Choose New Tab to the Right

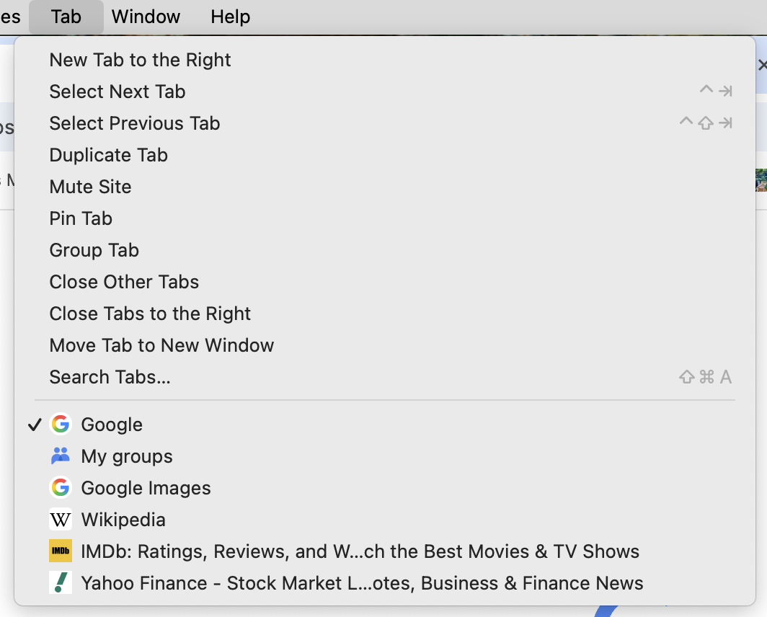pos(140,60)
